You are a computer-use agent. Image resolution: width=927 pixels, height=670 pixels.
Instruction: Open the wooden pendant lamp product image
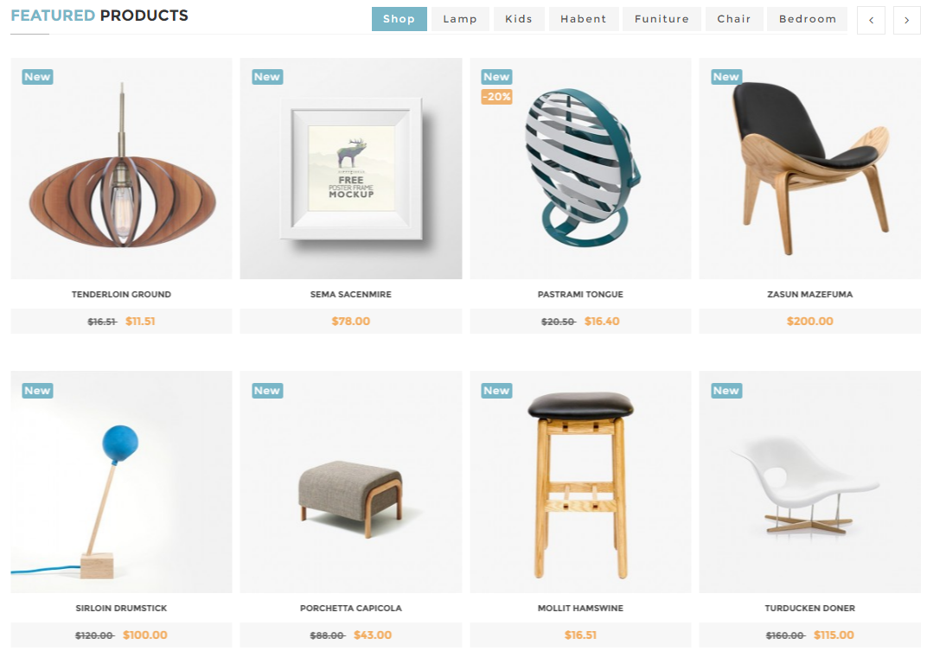tap(122, 169)
